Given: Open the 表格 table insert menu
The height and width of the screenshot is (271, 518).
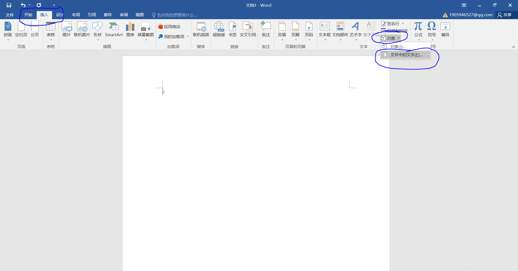Looking at the screenshot, I should pyautogui.click(x=51, y=31).
